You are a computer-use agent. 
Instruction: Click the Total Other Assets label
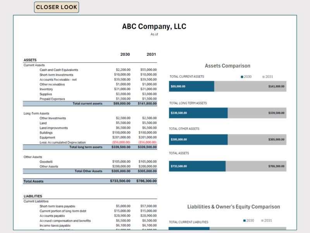(x=88, y=171)
